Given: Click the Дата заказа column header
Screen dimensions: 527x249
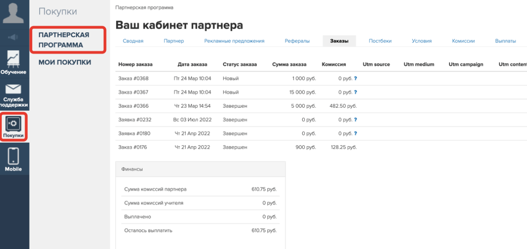Looking at the screenshot, I should point(192,65).
